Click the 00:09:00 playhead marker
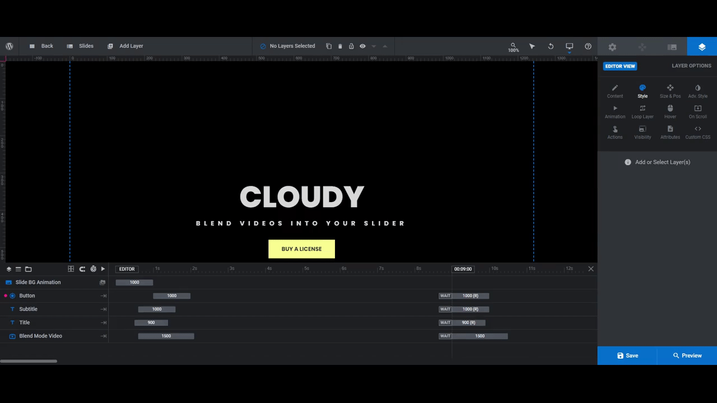Screen dimensions: 717x403 tap(463, 269)
